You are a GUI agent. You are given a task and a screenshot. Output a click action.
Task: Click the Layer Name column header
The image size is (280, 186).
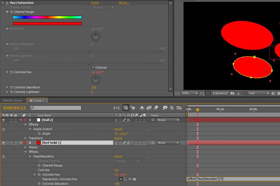coord(44,115)
